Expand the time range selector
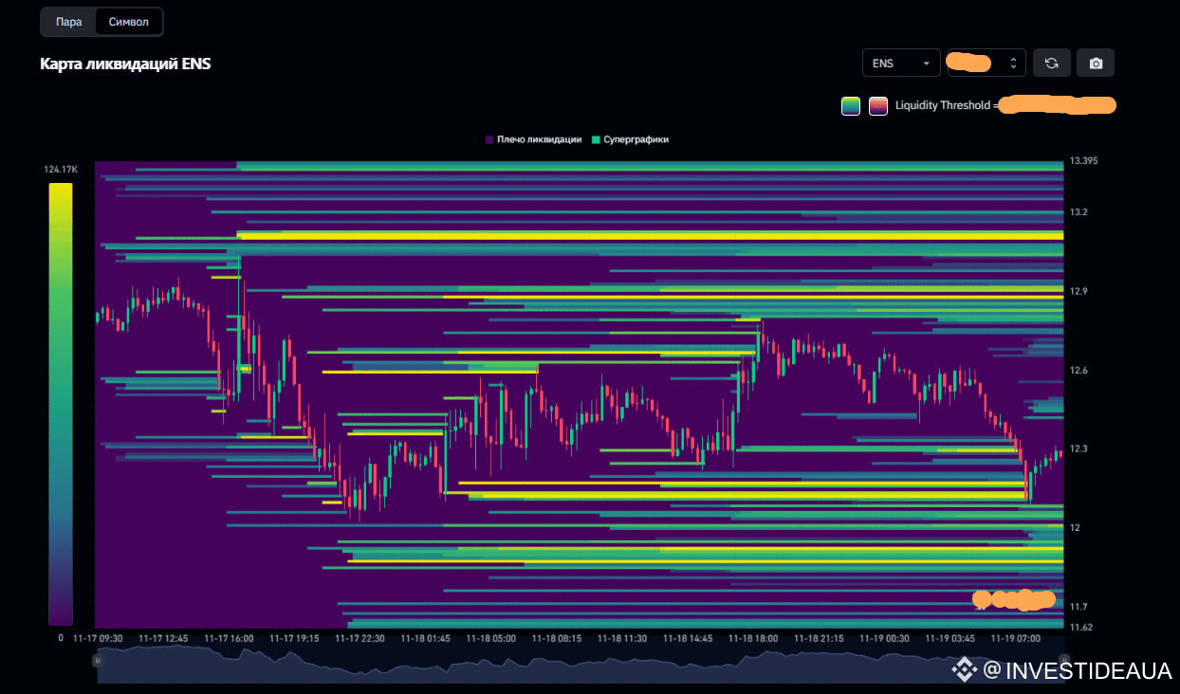 pyautogui.click(x=986, y=64)
